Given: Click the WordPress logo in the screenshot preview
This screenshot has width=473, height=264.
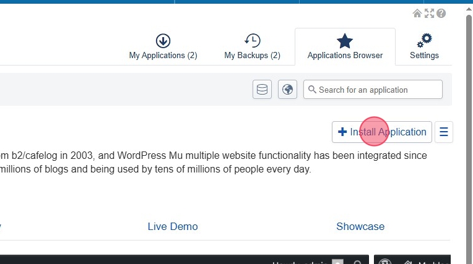Looking at the screenshot, I should (384, 262).
